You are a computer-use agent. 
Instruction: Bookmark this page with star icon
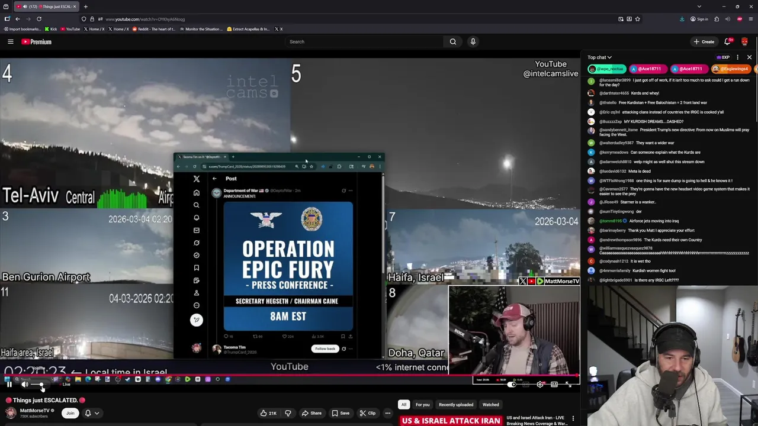(638, 19)
